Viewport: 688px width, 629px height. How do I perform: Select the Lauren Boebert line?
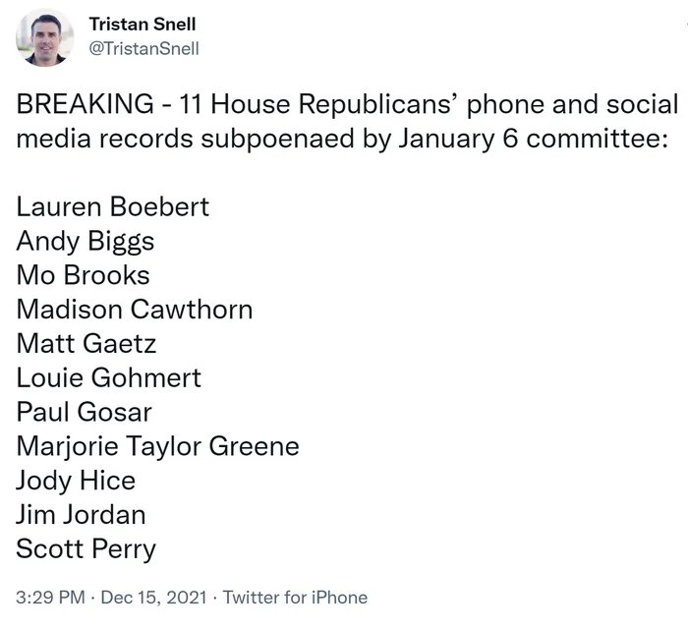point(113,206)
